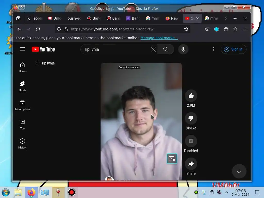Image resolution: width=264 pixels, height=198 pixels.
Task: Open the extensions puzzle icon
Action: click(x=235, y=29)
